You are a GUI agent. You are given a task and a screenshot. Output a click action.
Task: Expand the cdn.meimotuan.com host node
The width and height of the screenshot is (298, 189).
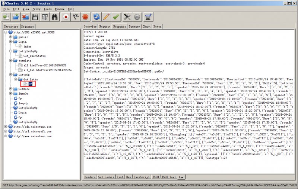6,126
